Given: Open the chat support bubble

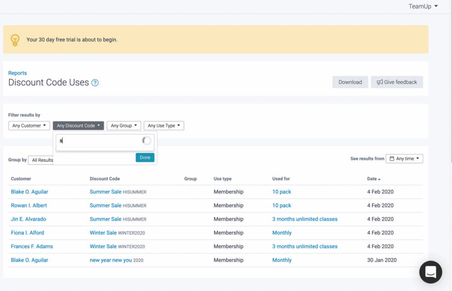Looking at the screenshot, I should [430, 272].
